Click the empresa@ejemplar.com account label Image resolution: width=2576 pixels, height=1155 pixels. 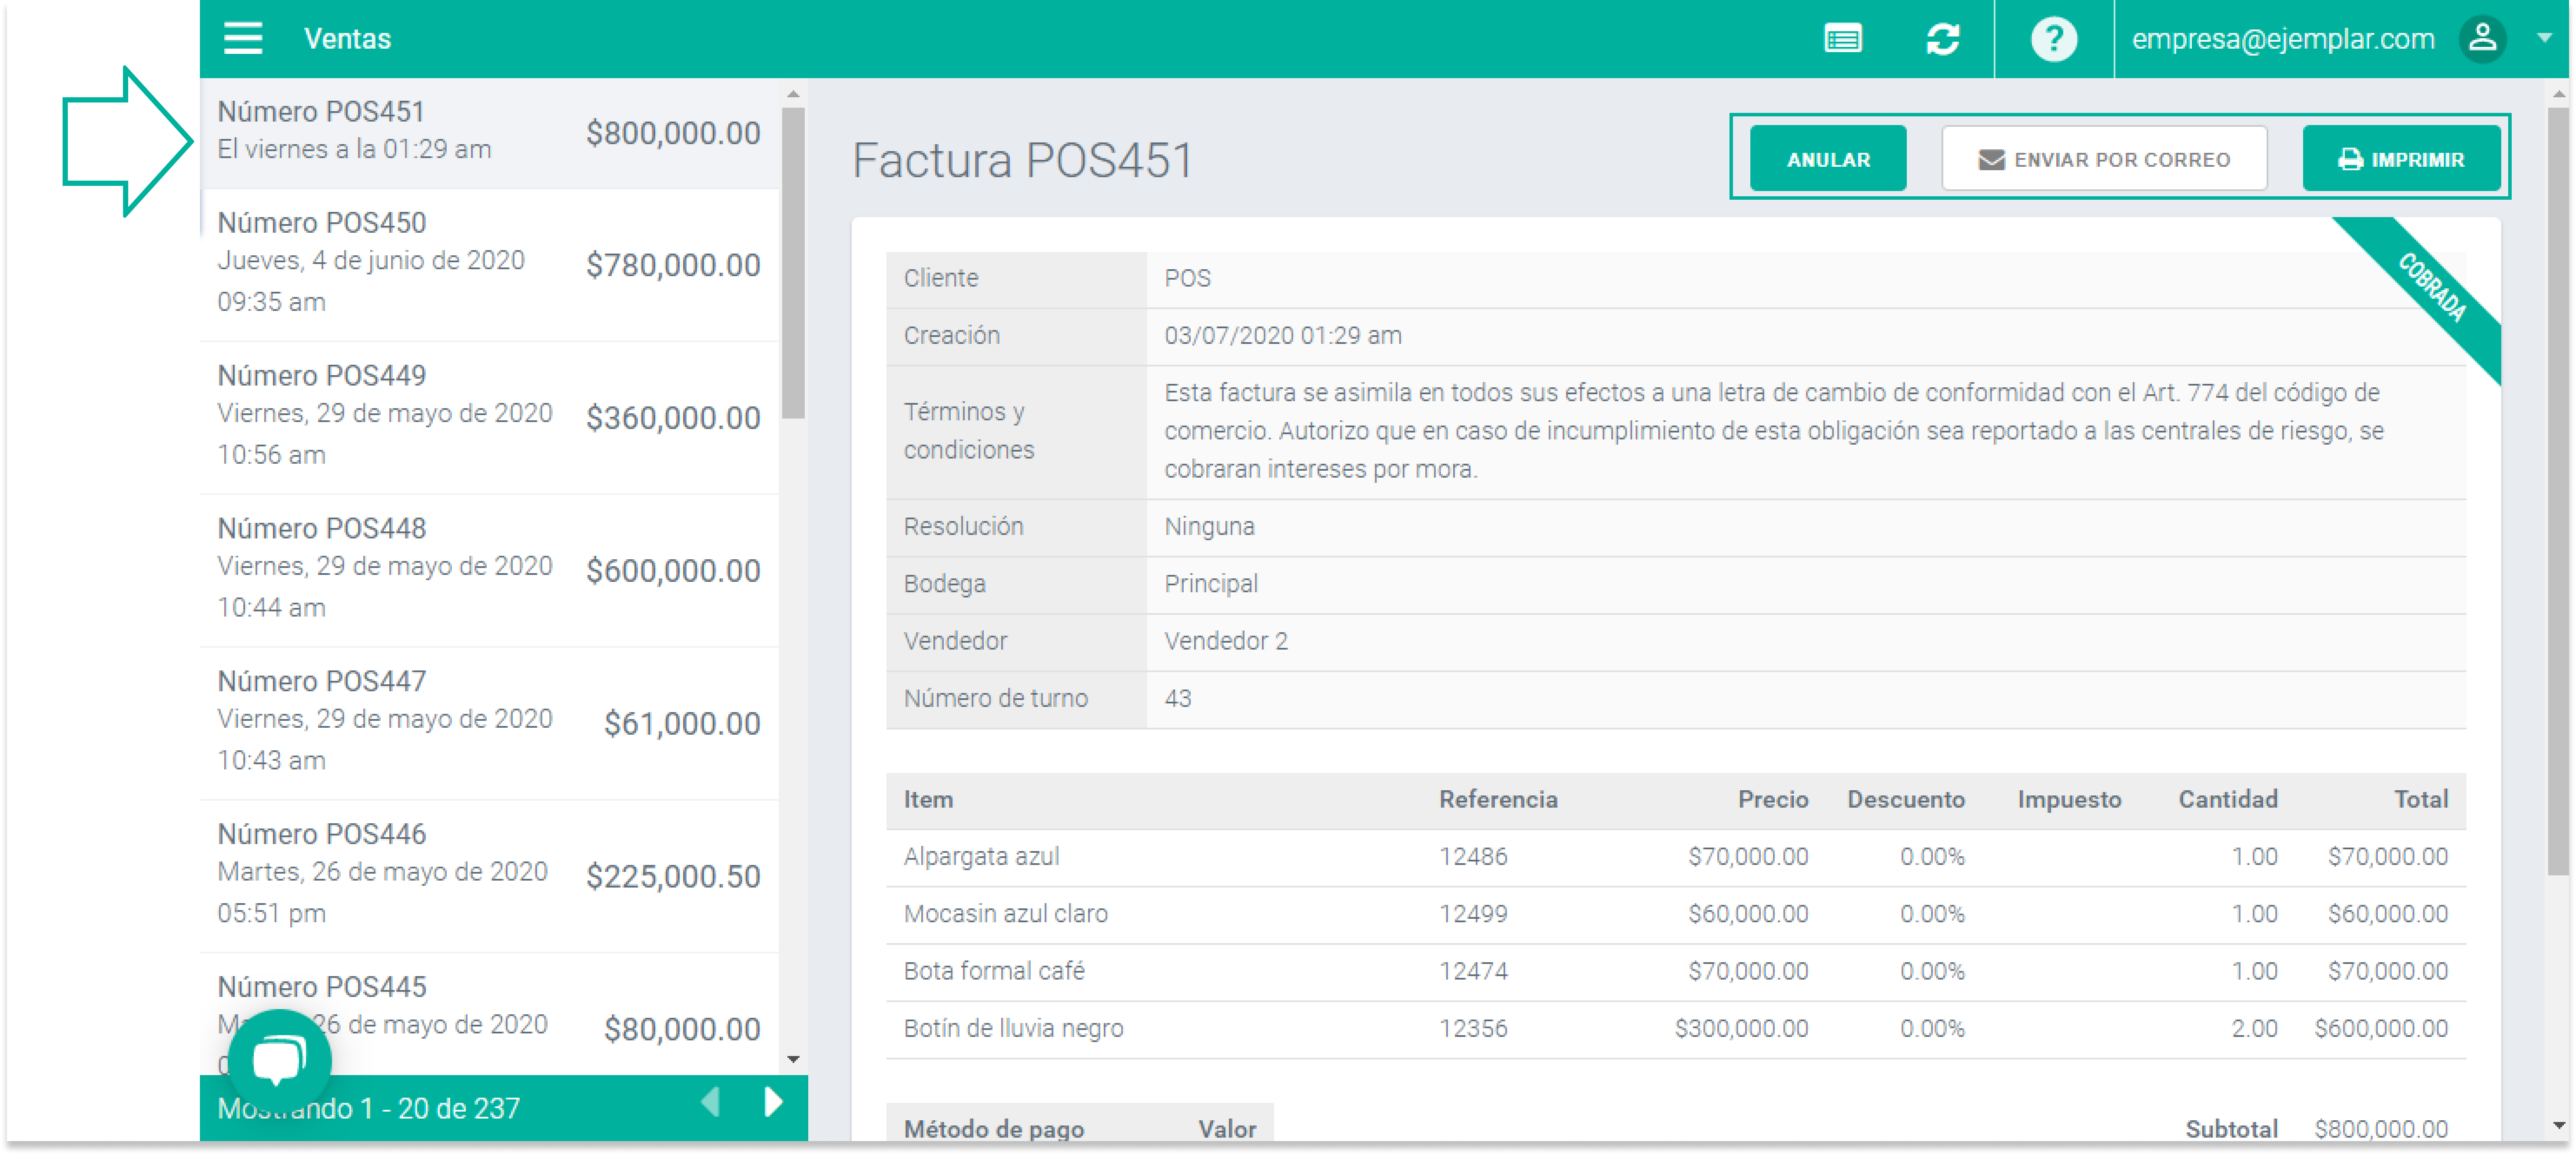coord(2283,39)
